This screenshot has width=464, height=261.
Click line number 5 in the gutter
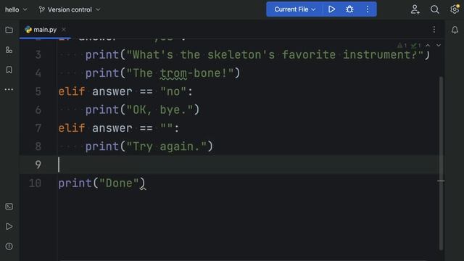click(38, 91)
